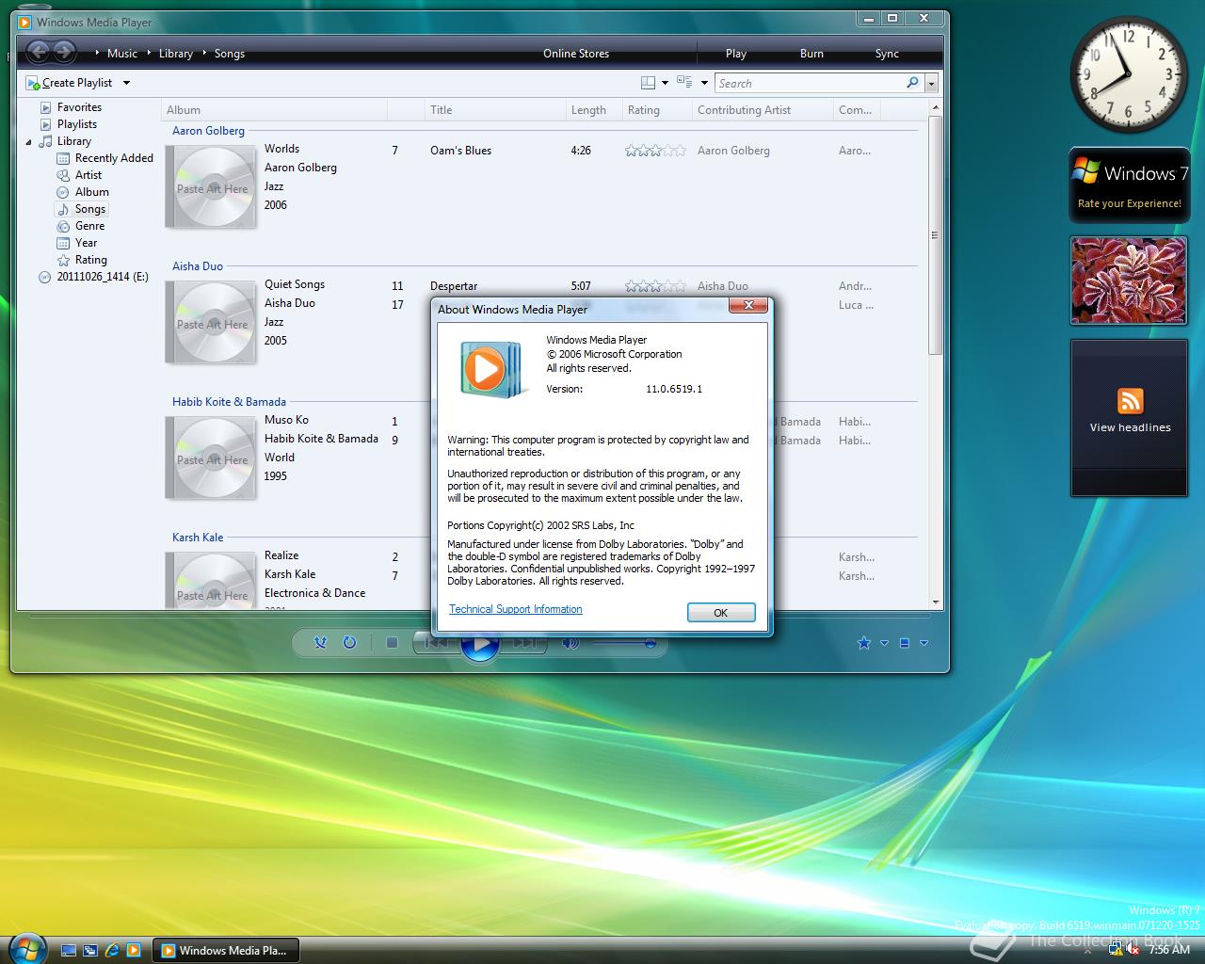1205x964 pixels.
Task: Select the Album view in the sidebar
Action: [91, 191]
